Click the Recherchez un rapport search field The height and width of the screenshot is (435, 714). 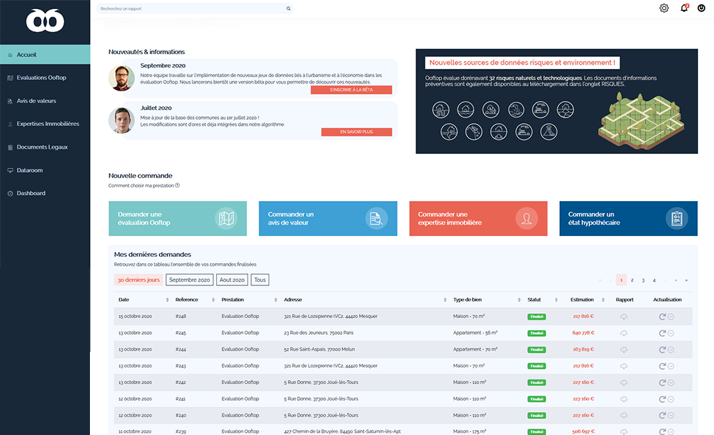point(195,8)
